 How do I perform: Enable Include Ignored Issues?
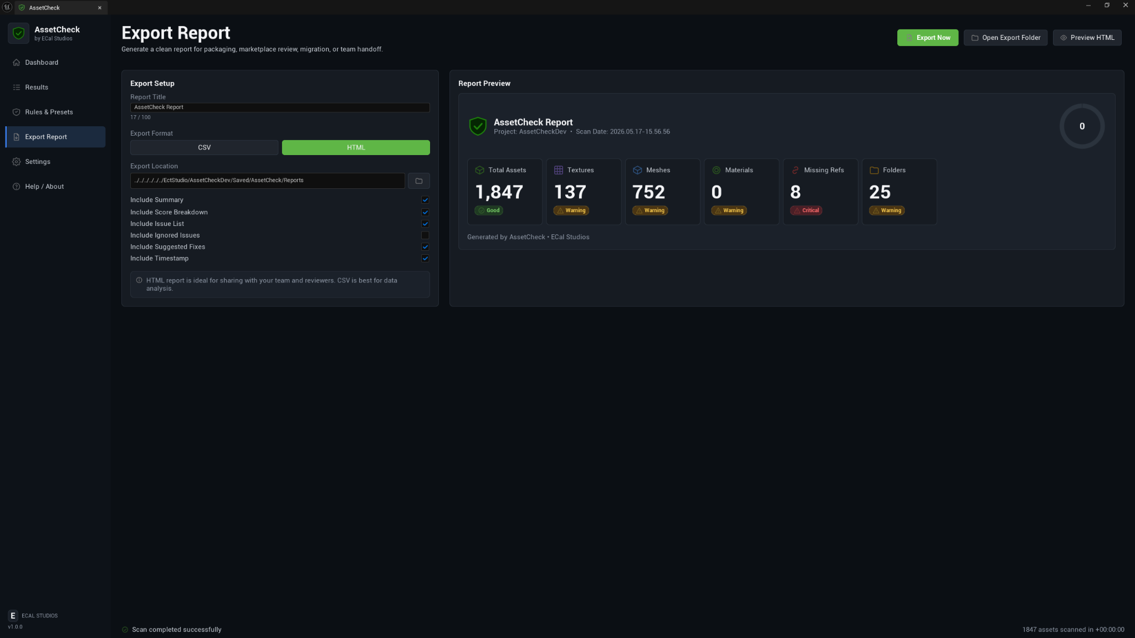tap(425, 235)
